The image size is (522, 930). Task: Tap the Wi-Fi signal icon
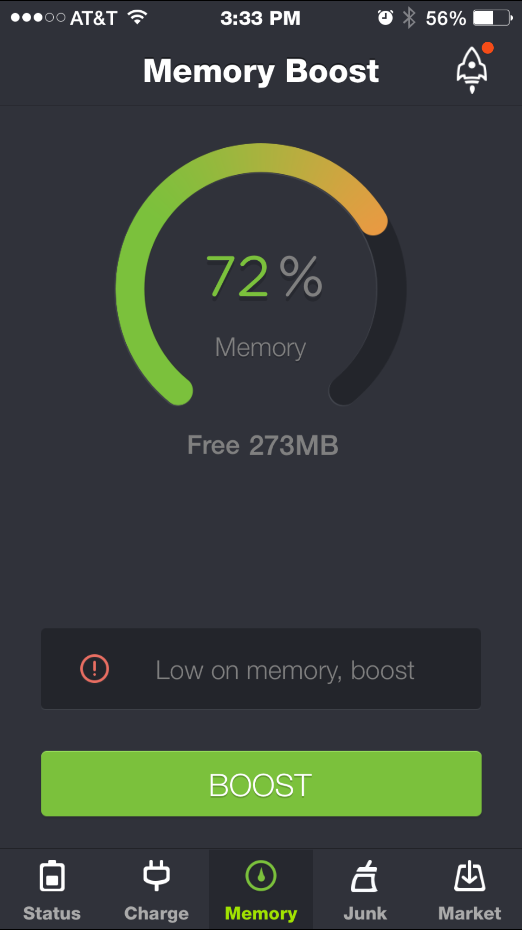point(137,17)
